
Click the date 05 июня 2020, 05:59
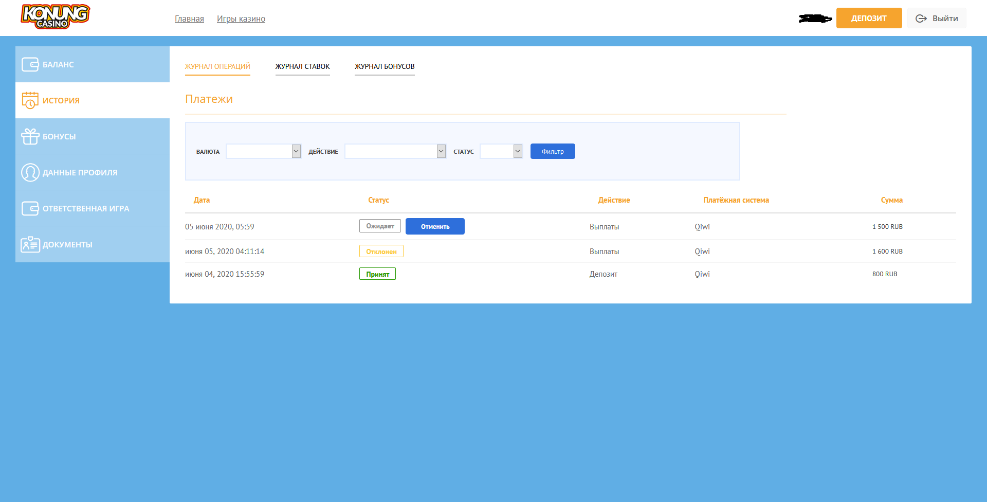pos(220,227)
